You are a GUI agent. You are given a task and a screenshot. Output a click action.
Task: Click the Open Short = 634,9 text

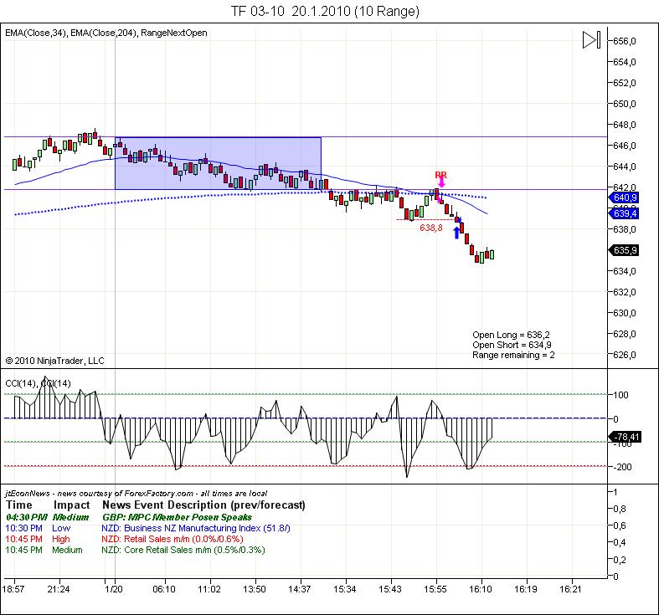[x=512, y=345]
